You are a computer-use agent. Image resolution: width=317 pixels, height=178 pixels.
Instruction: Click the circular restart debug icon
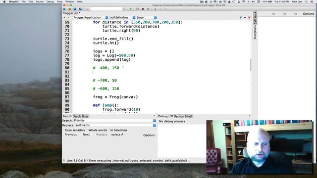137,9
